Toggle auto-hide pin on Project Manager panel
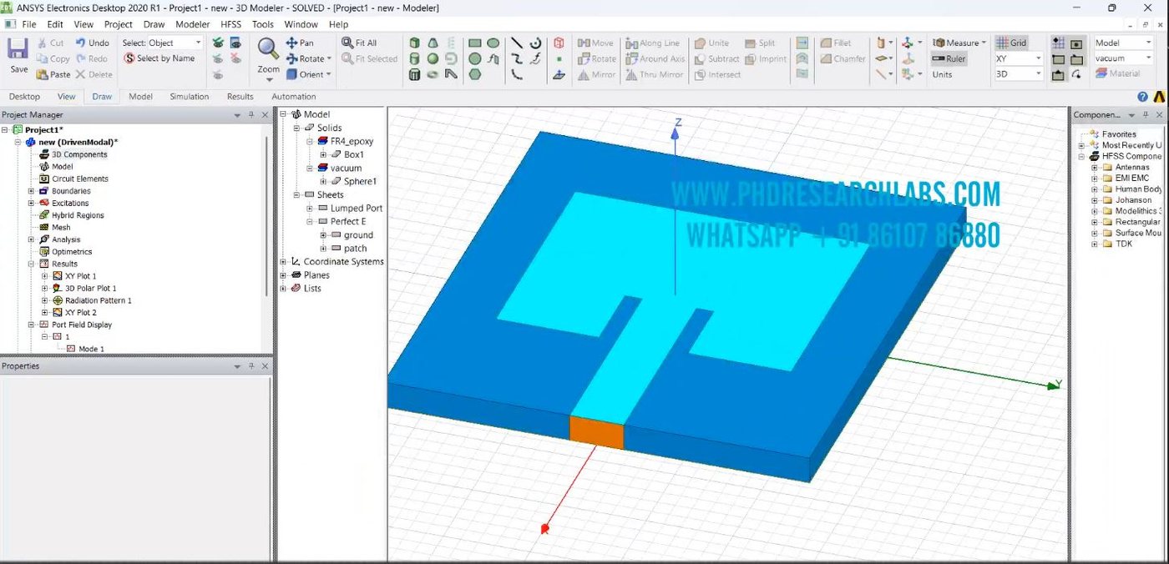Screen dimensions: 1169x564 (251, 115)
